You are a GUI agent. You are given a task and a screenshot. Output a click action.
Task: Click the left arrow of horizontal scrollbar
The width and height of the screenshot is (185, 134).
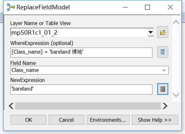point(11,106)
